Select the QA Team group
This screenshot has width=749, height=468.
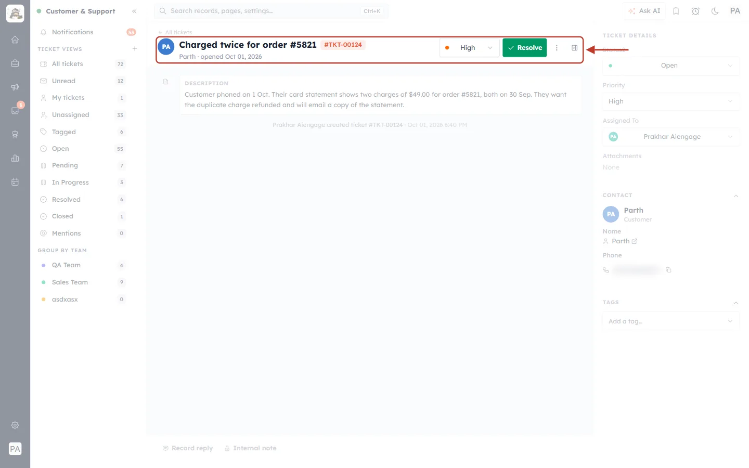83,265
